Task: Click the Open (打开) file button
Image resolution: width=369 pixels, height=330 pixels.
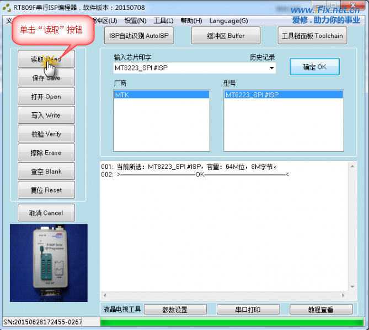Action: click(x=46, y=97)
